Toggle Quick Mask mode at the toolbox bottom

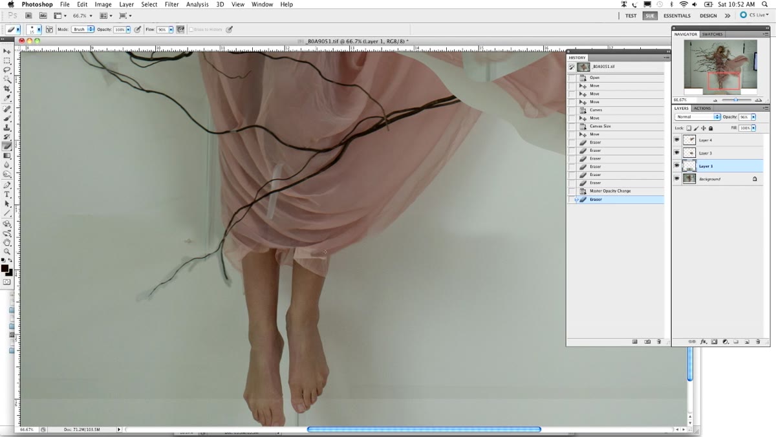click(x=7, y=282)
